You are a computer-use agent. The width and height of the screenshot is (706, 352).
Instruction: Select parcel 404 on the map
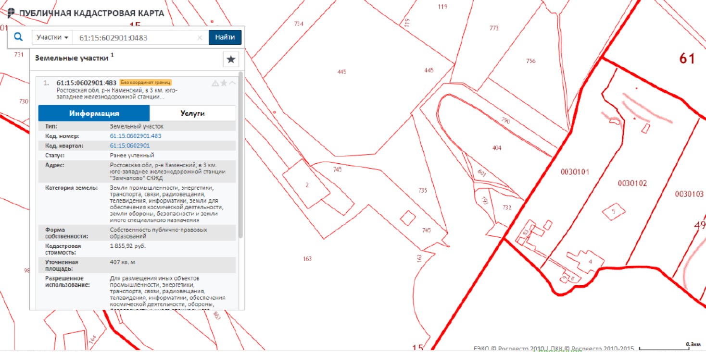pyautogui.click(x=496, y=148)
